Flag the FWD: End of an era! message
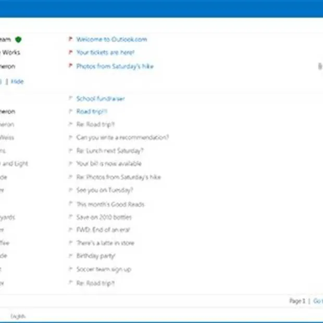This screenshot has width=323, height=323. coord(70,229)
